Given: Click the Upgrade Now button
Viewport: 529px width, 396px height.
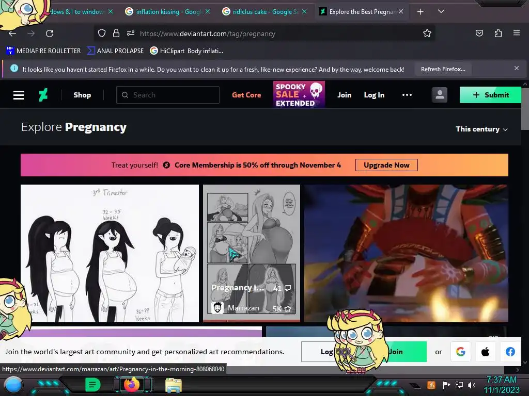Looking at the screenshot, I should [386, 165].
